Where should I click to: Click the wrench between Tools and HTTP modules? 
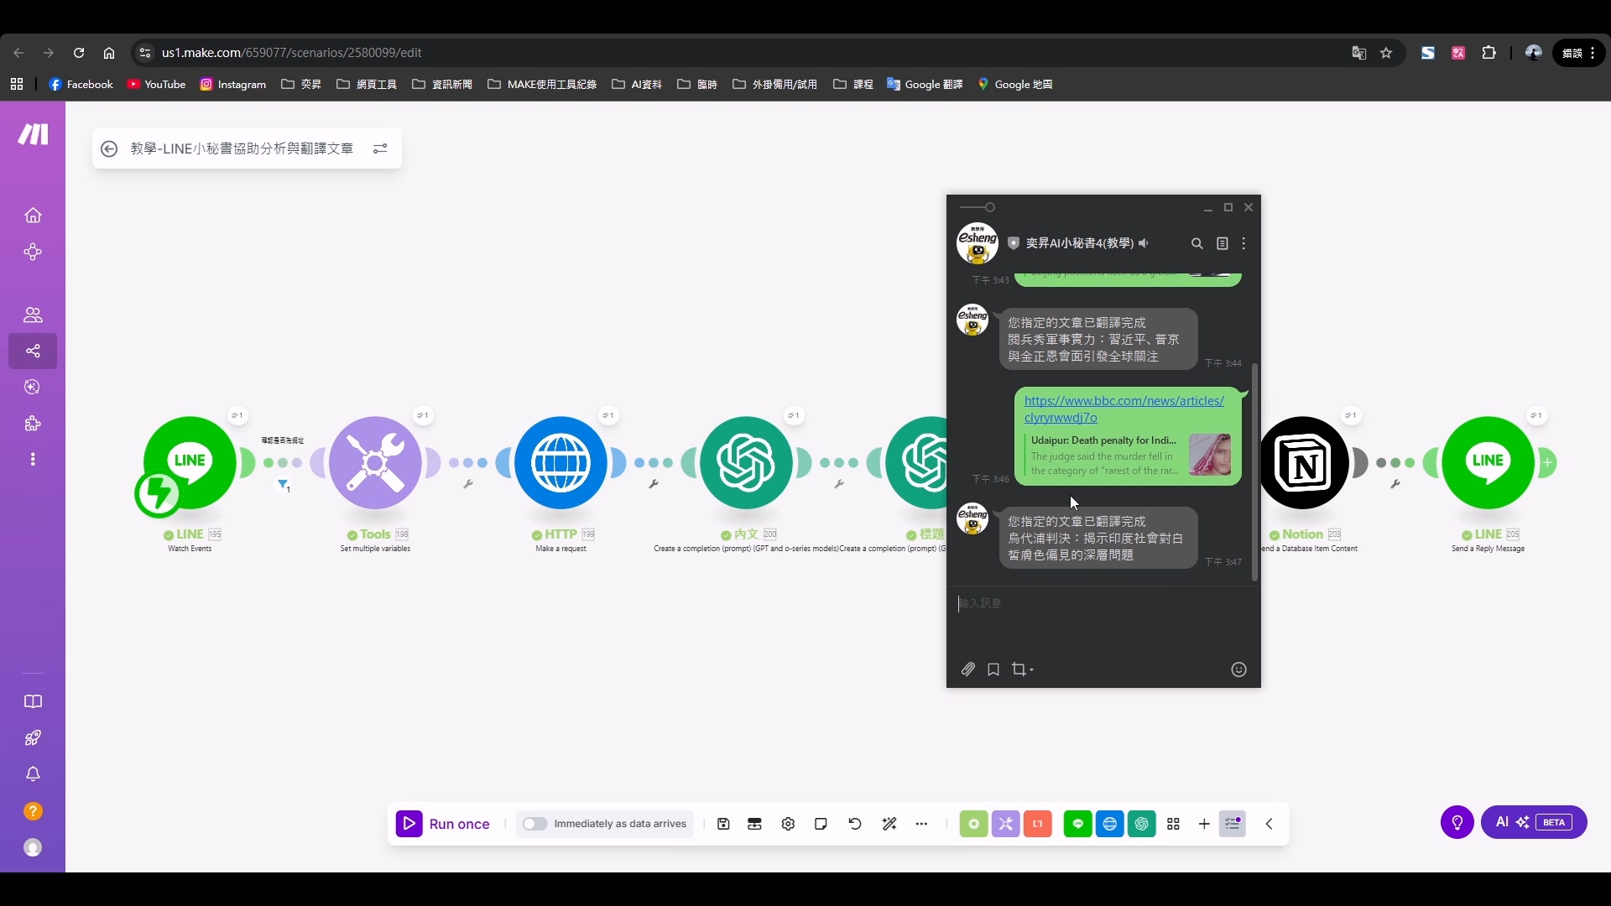tap(468, 484)
